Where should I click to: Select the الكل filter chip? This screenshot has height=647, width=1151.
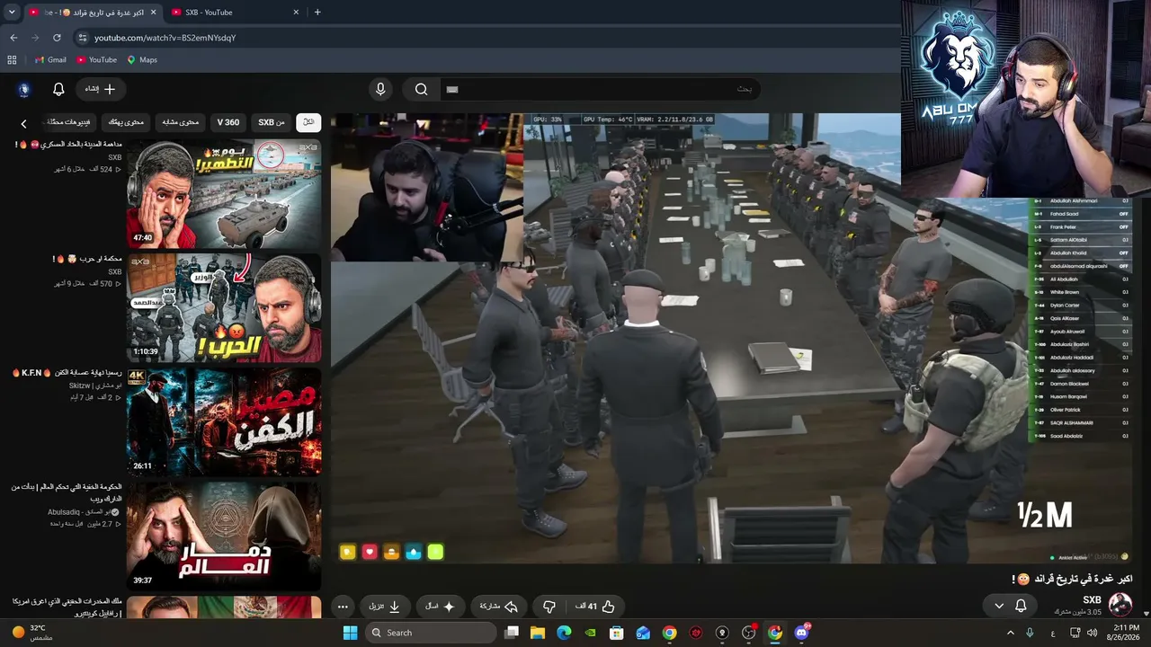click(x=308, y=122)
